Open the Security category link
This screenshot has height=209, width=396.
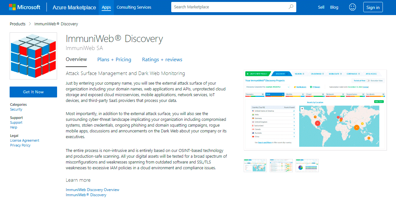pyautogui.click(x=16, y=109)
